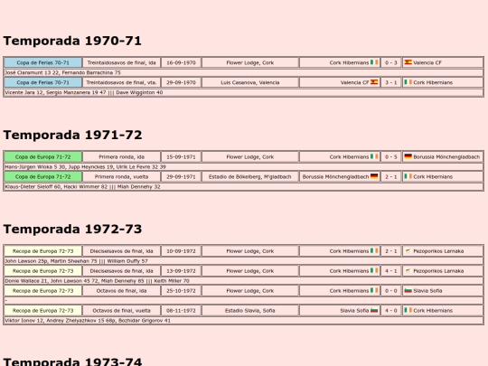
Task: Click 'Slavia Sofia' in 25-10-1972 row
Action: [427, 291]
